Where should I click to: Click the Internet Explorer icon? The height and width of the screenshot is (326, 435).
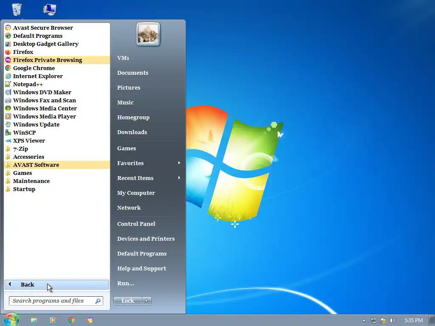[x=8, y=76]
